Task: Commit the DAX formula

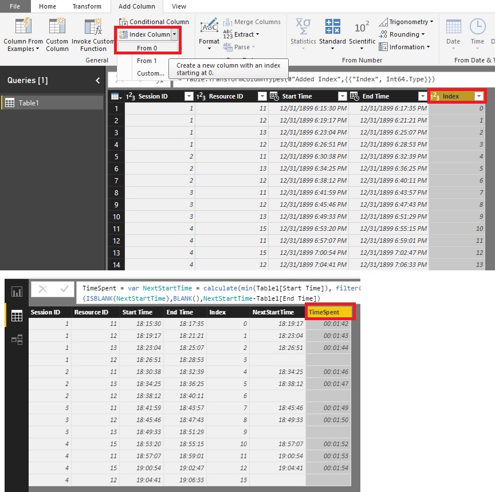Action: (x=64, y=289)
